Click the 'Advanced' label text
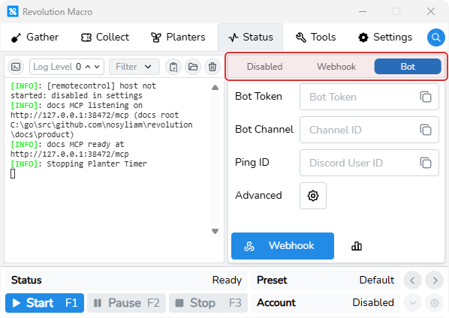The height and width of the screenshot is (318, 449). point(258,196)
